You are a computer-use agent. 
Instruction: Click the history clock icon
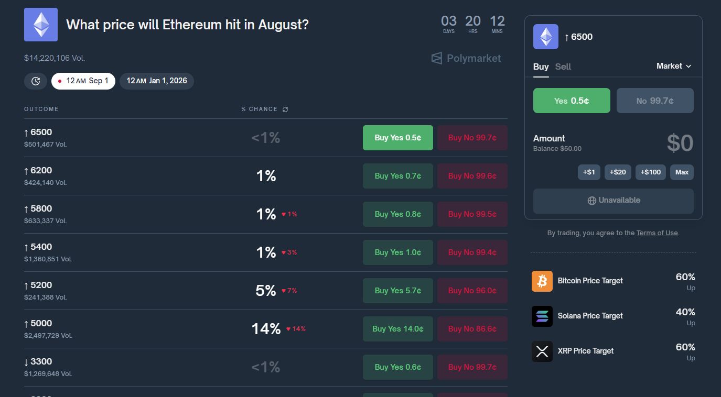point(36,81)
